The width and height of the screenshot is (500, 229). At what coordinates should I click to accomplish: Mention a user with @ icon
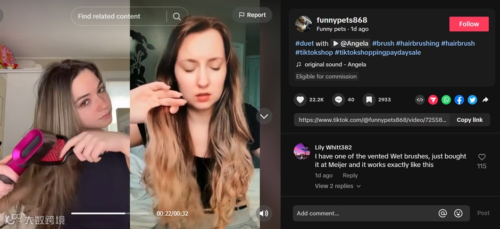[x=443, y=213]
